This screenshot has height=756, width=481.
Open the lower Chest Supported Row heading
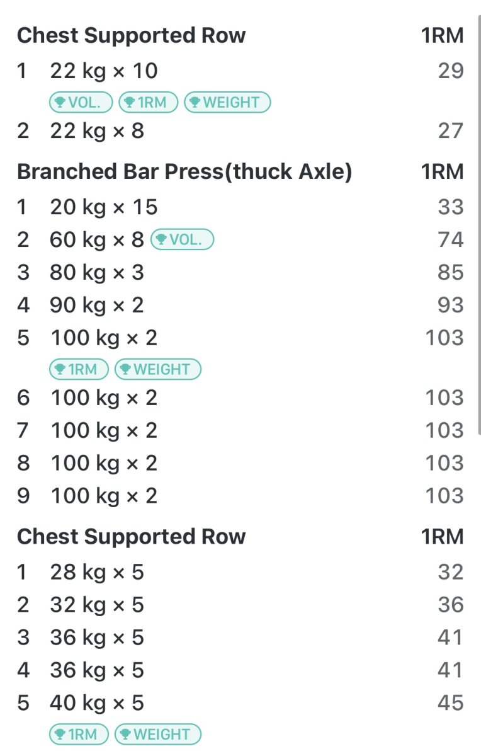click(x=131, y=537)
